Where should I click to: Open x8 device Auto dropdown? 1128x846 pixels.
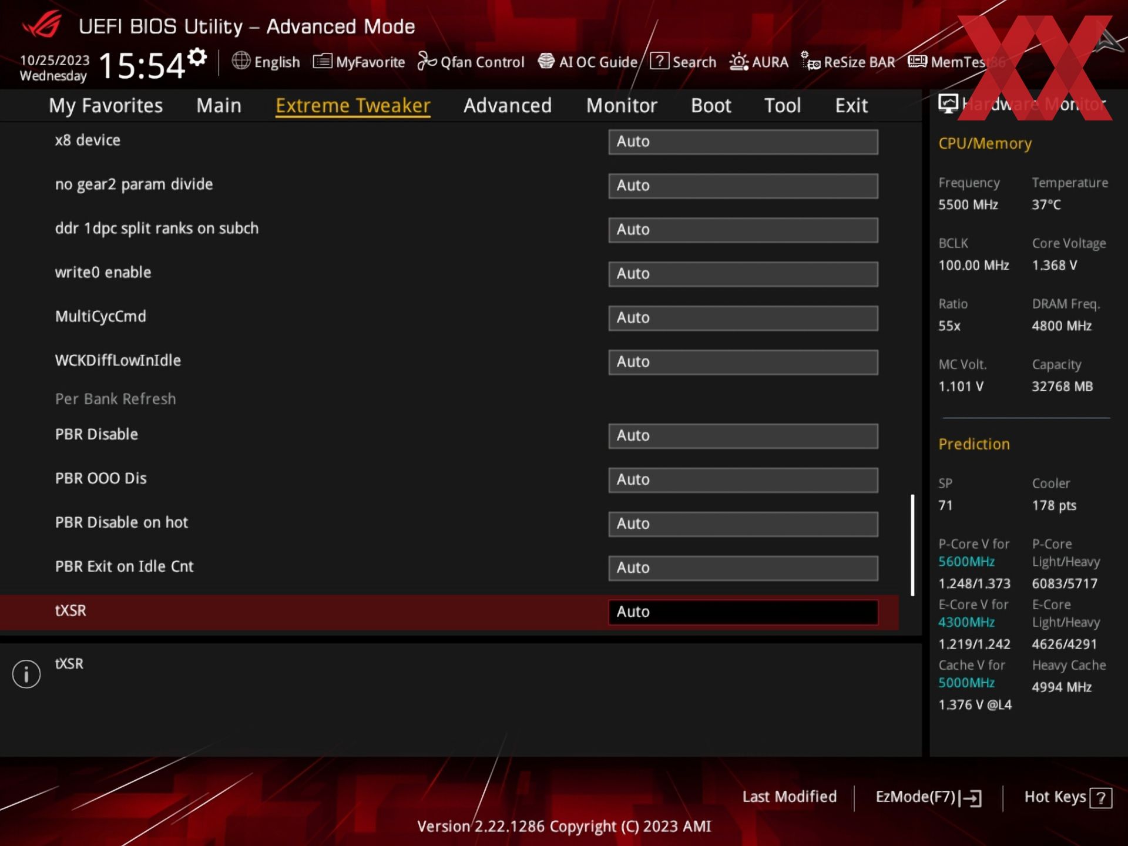coord(743,142)
